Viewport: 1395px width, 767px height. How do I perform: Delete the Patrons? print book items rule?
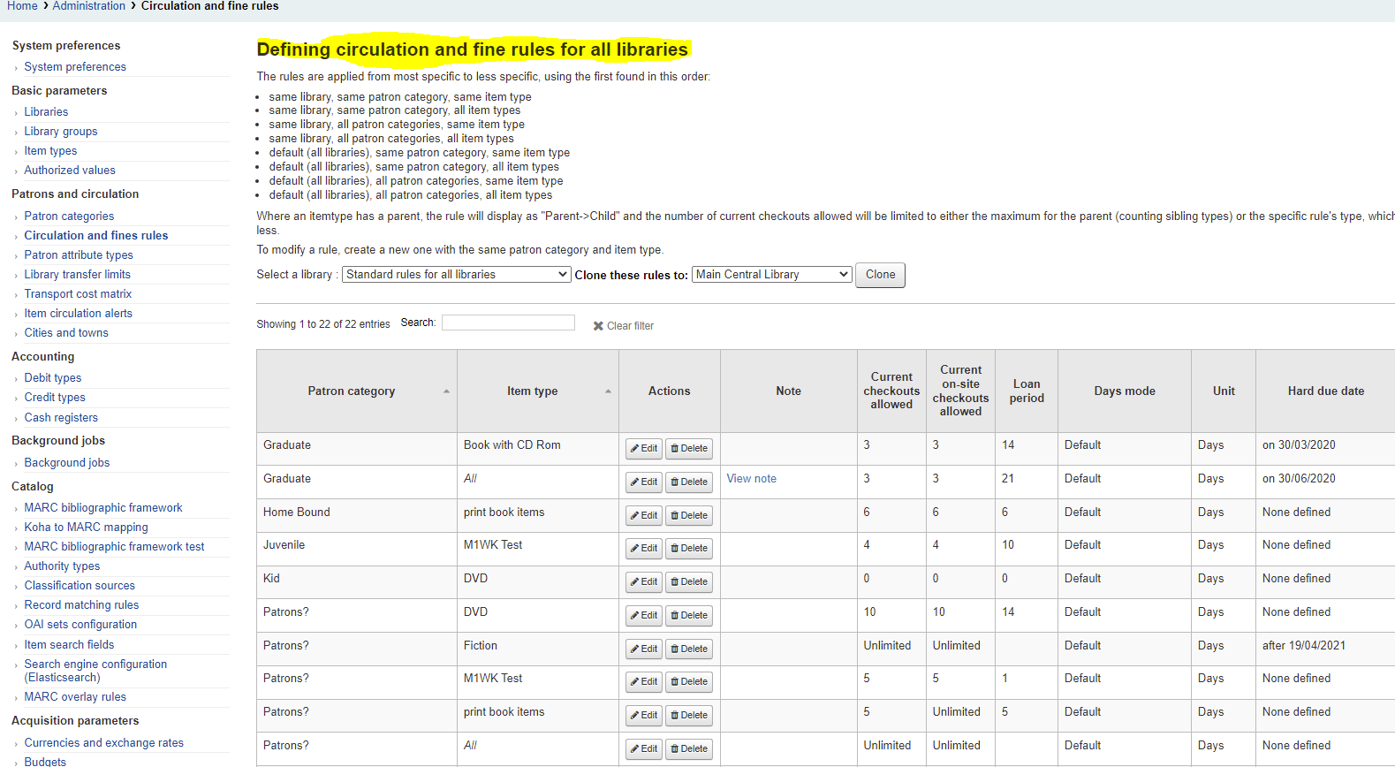[689, 716]
